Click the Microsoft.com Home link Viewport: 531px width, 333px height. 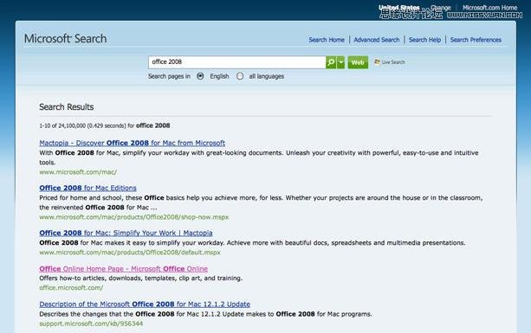[489, 8]
